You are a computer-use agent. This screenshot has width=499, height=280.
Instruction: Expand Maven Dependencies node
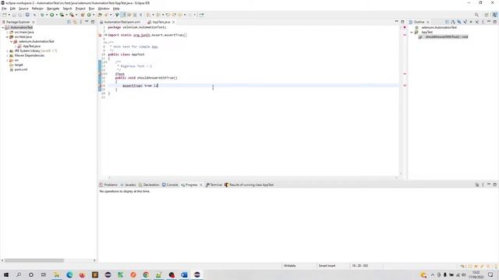[x=7, y=55]
